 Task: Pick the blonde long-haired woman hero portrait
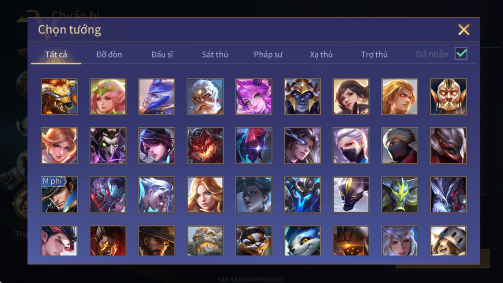[205, 195]
